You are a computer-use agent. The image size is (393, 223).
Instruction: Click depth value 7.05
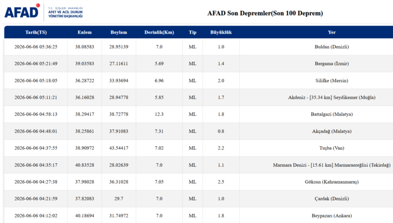(159, 182)
